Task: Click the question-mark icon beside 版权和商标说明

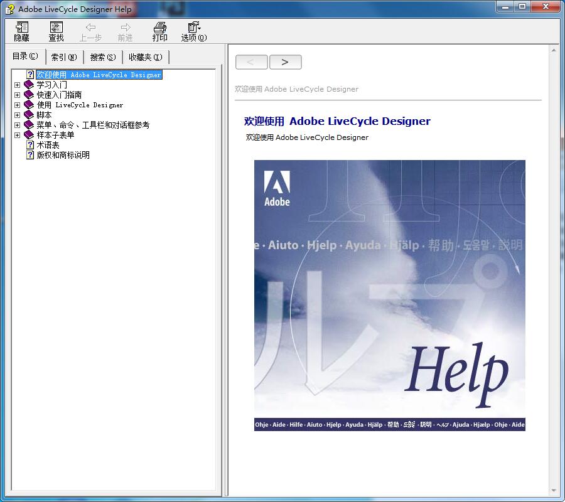Action: pos(30,155)
